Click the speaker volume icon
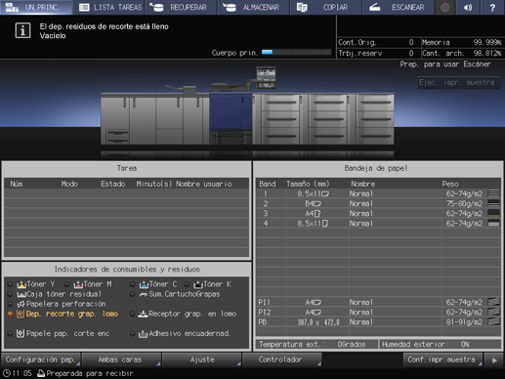Image resolution: width=505 pixels, height=379 pixels. (x=468, y=7)
